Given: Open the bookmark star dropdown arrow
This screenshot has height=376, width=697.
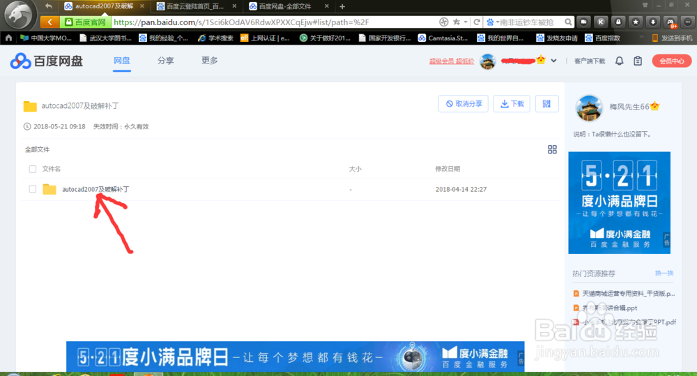Looking at the screenshot, I should coord(466,22).
